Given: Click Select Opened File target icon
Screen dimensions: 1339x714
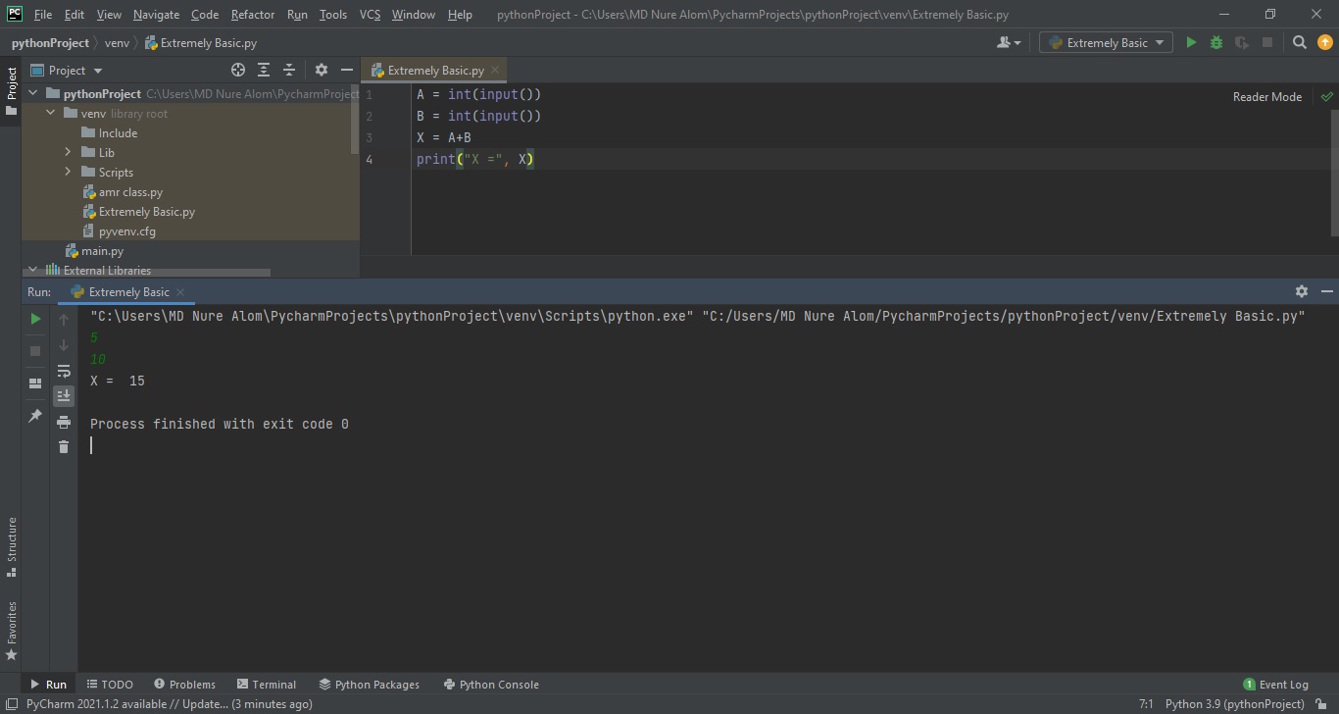Looking at the screenshot, I should (x=238, y=70).
